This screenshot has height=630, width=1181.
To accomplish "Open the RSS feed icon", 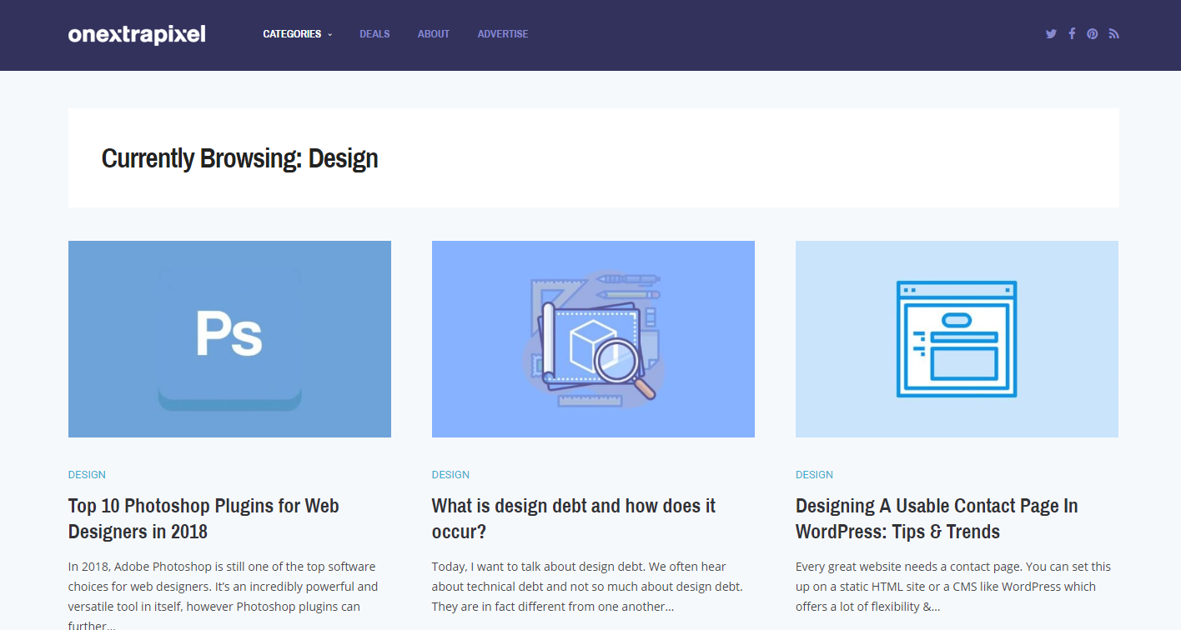I will (1113, 34).
